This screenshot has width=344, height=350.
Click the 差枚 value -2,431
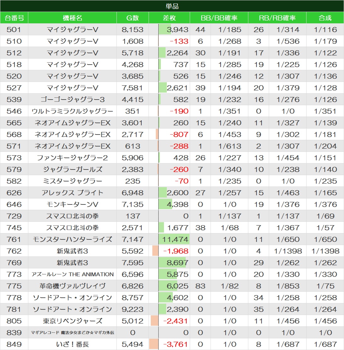tap(176, 321)
